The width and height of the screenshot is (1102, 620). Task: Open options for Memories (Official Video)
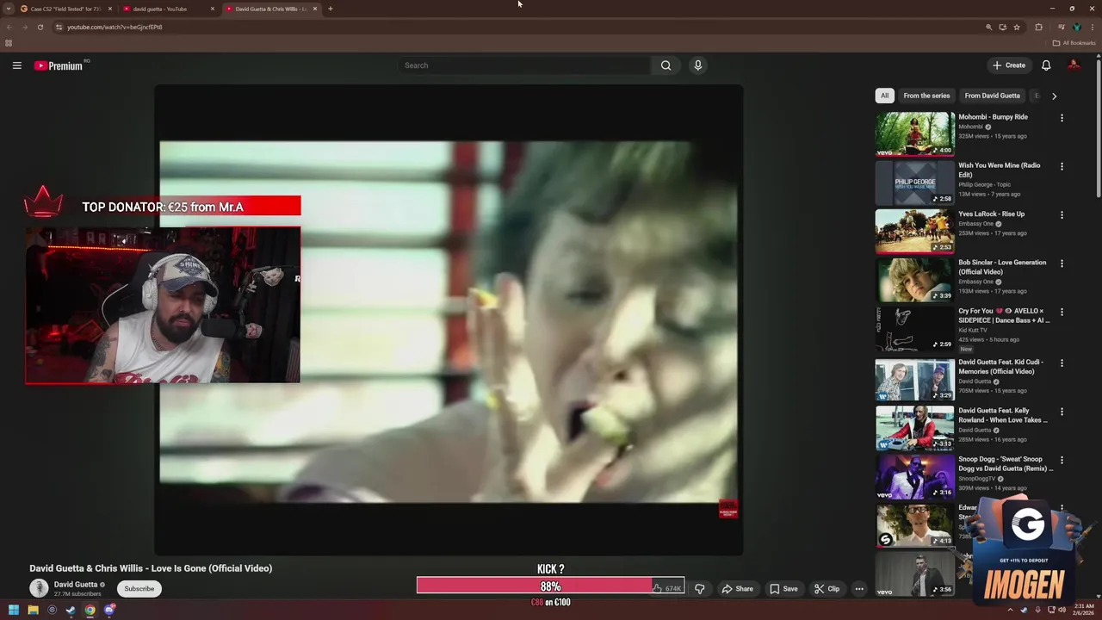coord(1062,363)
